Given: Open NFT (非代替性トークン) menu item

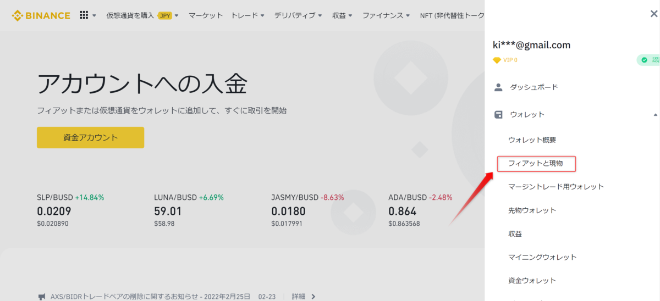Looking at the screenshot, I should pyautogui.click(x=452, y=15).
